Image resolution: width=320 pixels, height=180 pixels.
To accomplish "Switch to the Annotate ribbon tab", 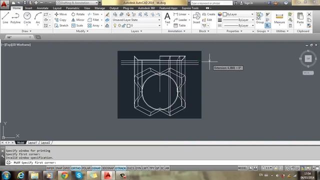I will click(42, 8).
